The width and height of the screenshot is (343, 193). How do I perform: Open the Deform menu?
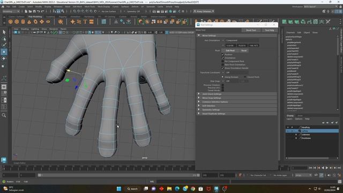tap(135, 6)
